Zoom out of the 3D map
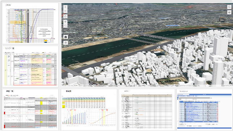233x131 pixels. tap(65, 11)
